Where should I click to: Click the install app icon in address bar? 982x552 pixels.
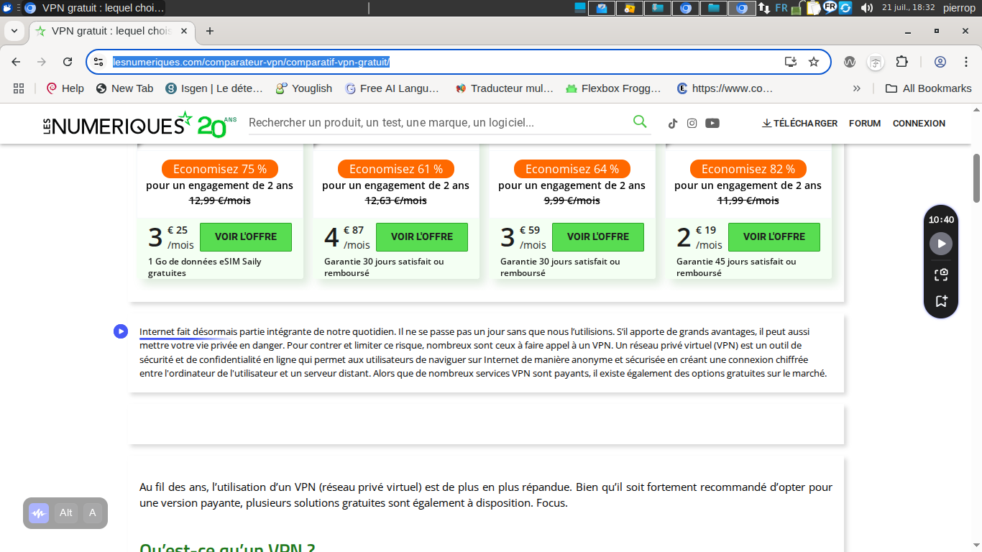click(x=791, y=62)
